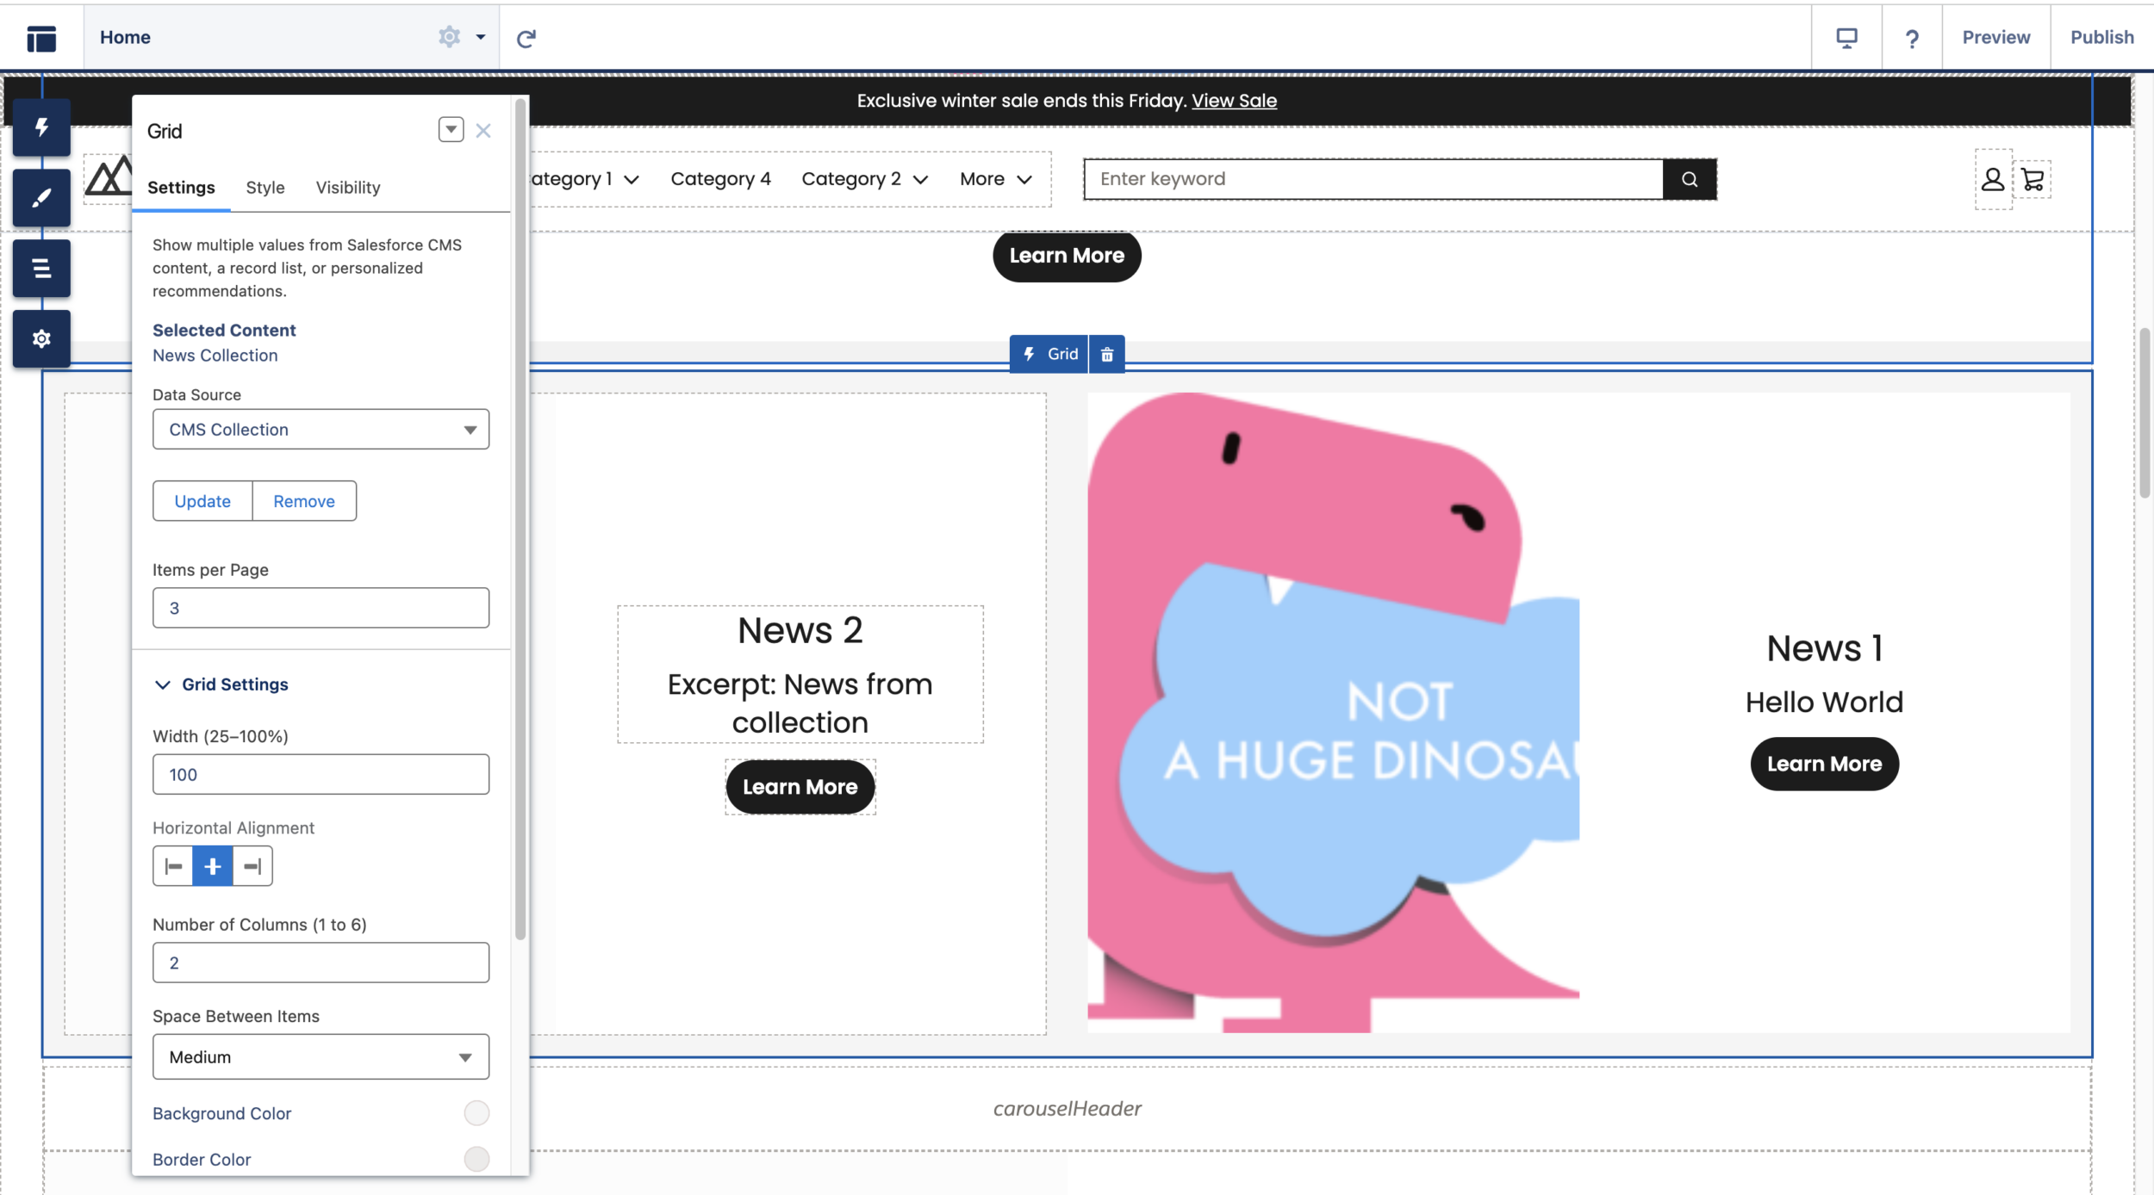The width and height of the screenshot is (2154, 1195).
Task: Click the Search magnifier icon in header
Action: [1689, 178]
